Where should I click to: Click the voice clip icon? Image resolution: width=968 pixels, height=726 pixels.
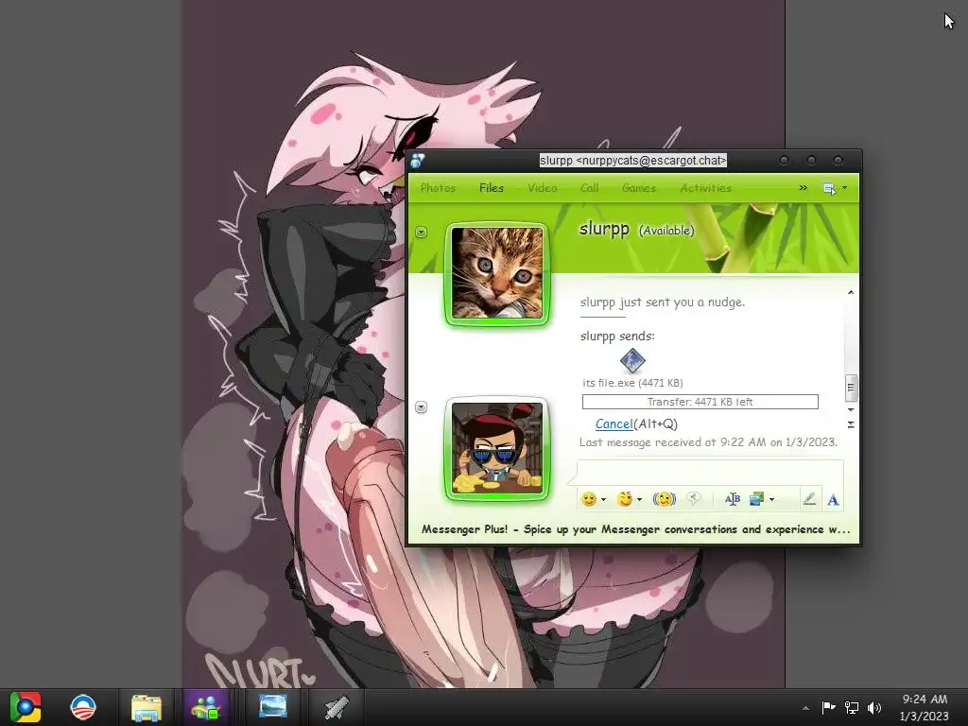coord(694,499)
